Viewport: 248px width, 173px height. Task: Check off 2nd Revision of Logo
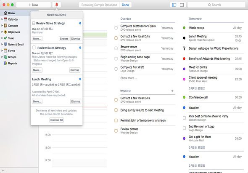[184, 128]
